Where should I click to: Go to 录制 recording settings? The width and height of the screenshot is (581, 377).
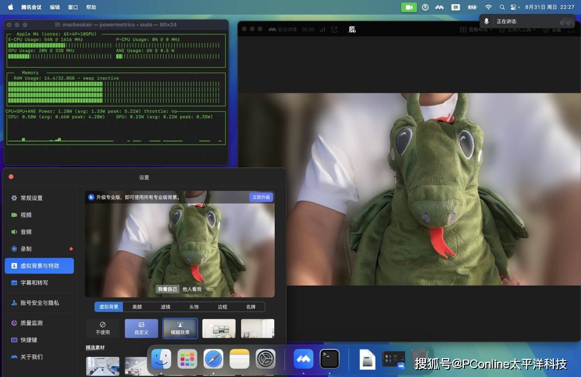pyautogui.click(x=26, y=249)
